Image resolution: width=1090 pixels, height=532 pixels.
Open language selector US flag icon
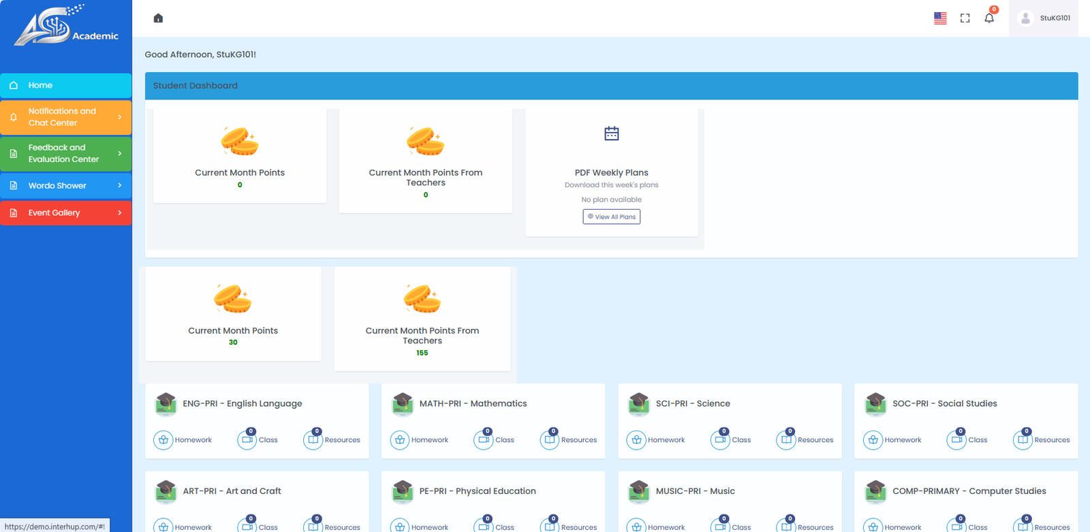940,18
